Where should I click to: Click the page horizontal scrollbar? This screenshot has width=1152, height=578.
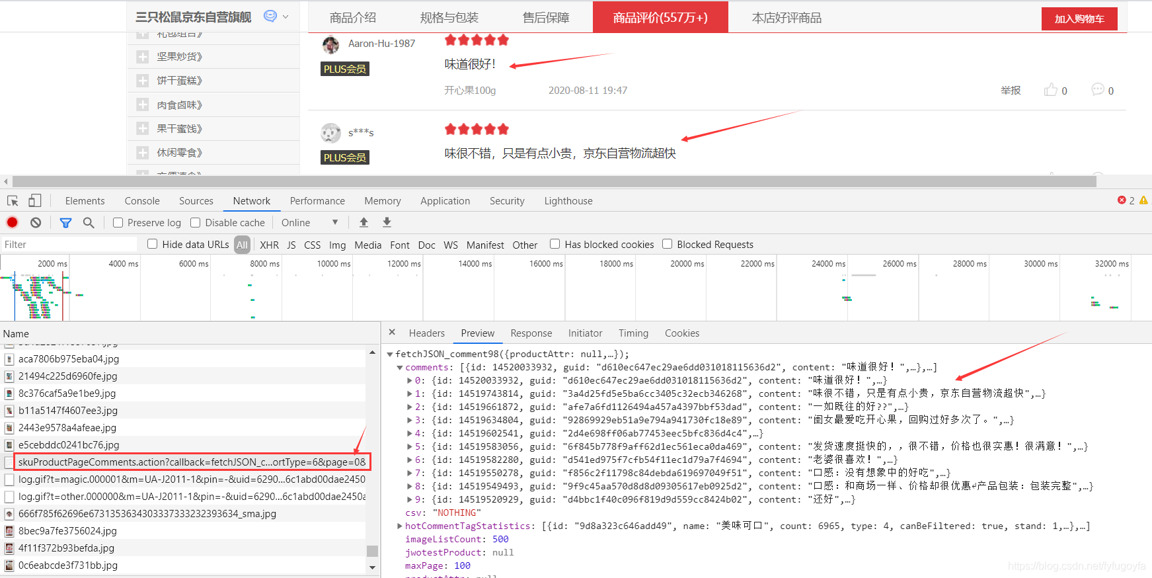[x=554, y=181]
